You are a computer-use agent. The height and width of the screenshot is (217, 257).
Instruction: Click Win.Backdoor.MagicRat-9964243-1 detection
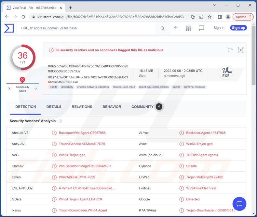click(85, 166)
